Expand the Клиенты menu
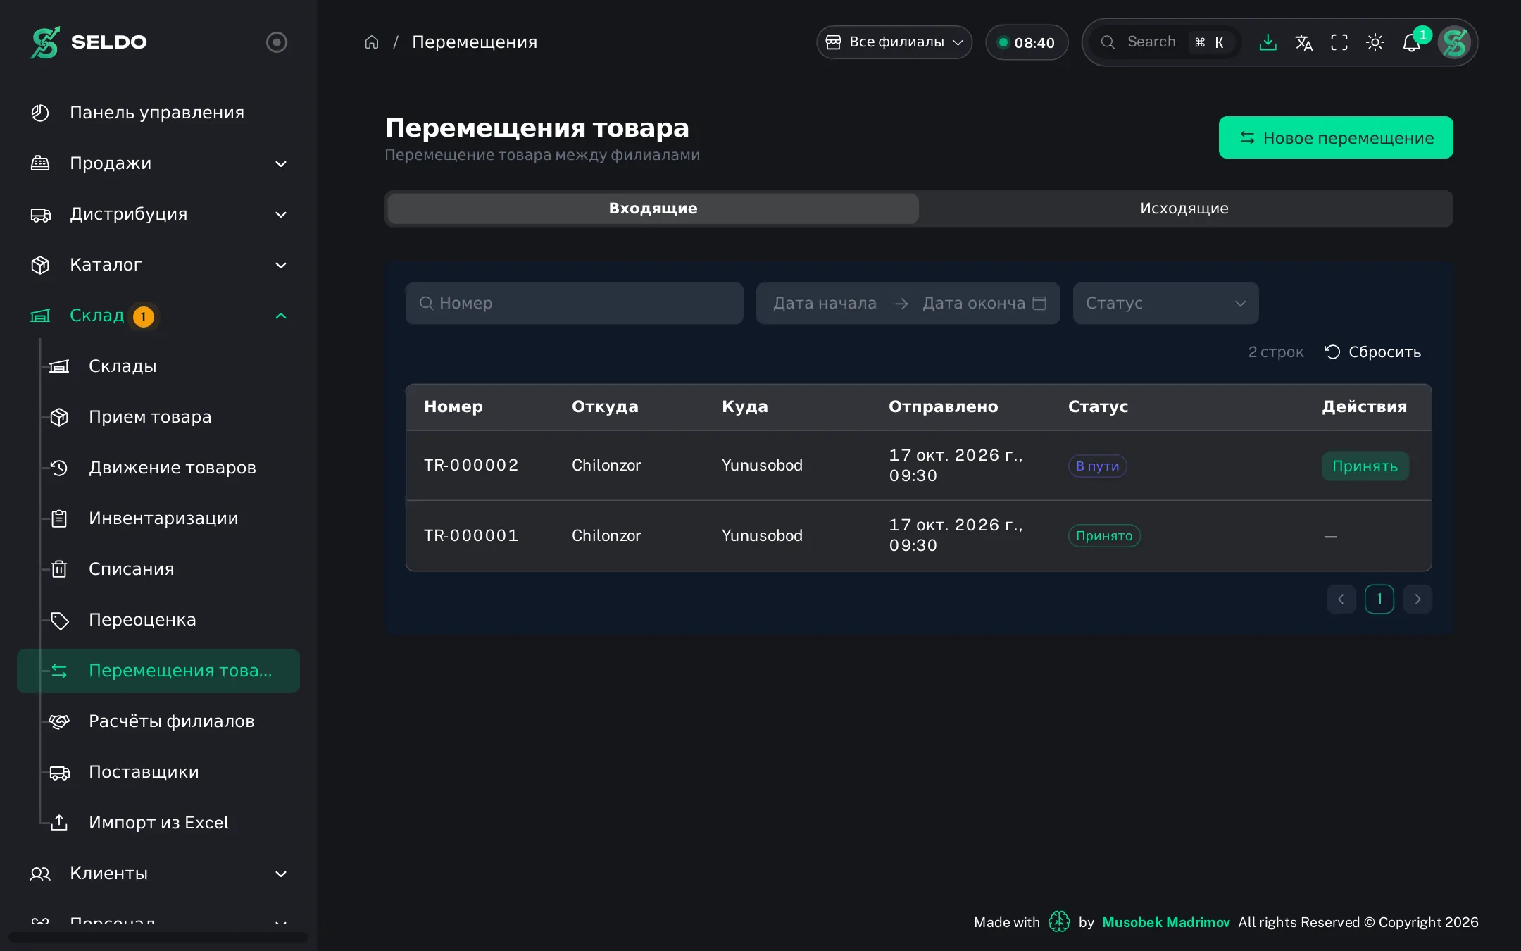Image resolution: width=1521 pixels, height=951 pixels. click(x=158, y=874)
